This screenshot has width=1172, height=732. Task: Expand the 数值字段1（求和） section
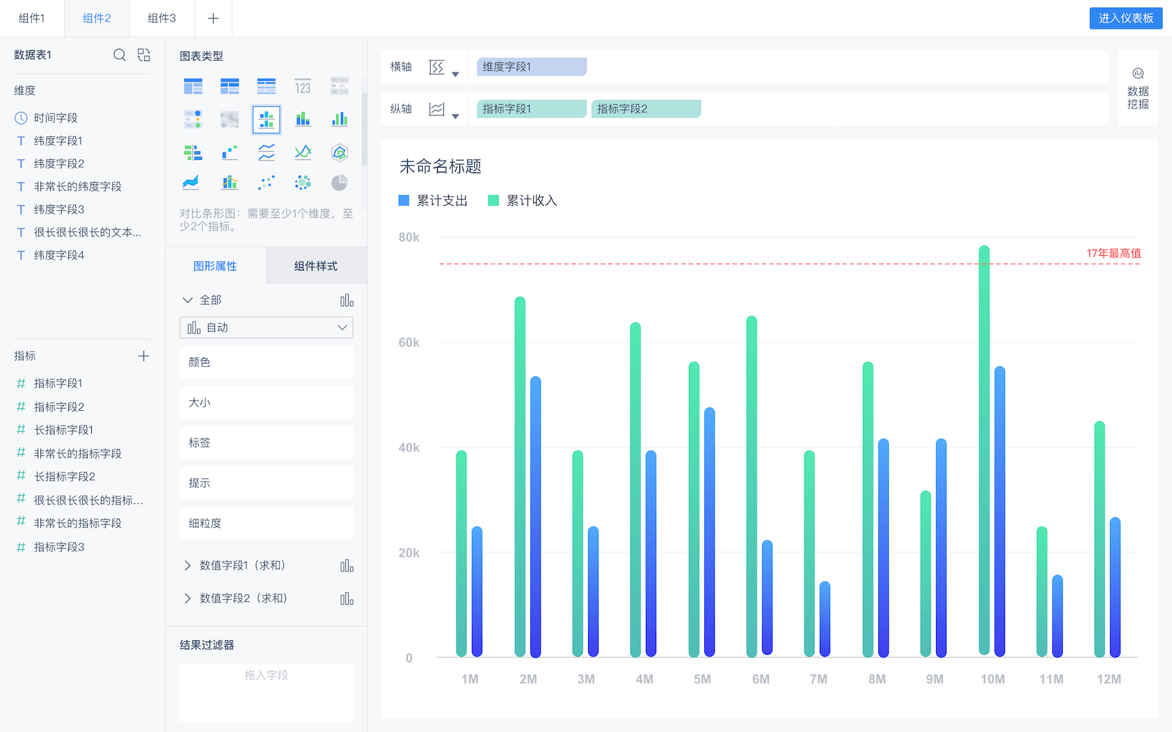pos(187,566)
